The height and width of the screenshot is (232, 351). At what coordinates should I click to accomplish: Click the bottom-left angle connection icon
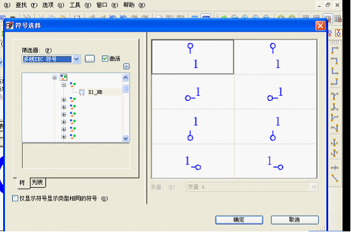[x=335, y=71]
